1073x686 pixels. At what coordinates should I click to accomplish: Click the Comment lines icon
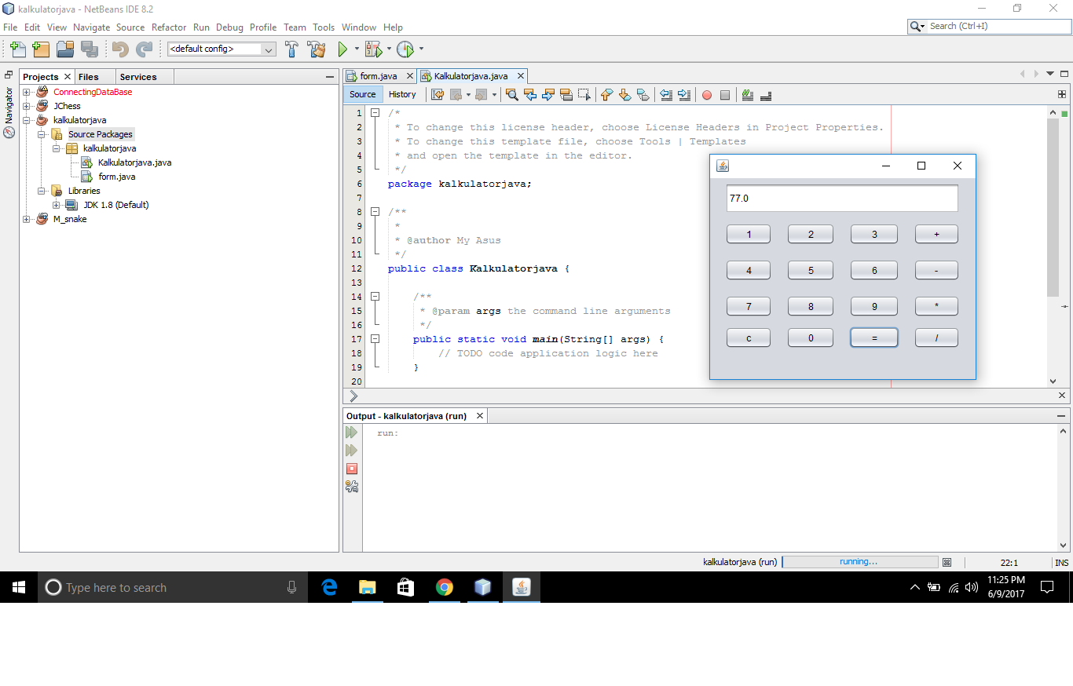click(748, 95)
